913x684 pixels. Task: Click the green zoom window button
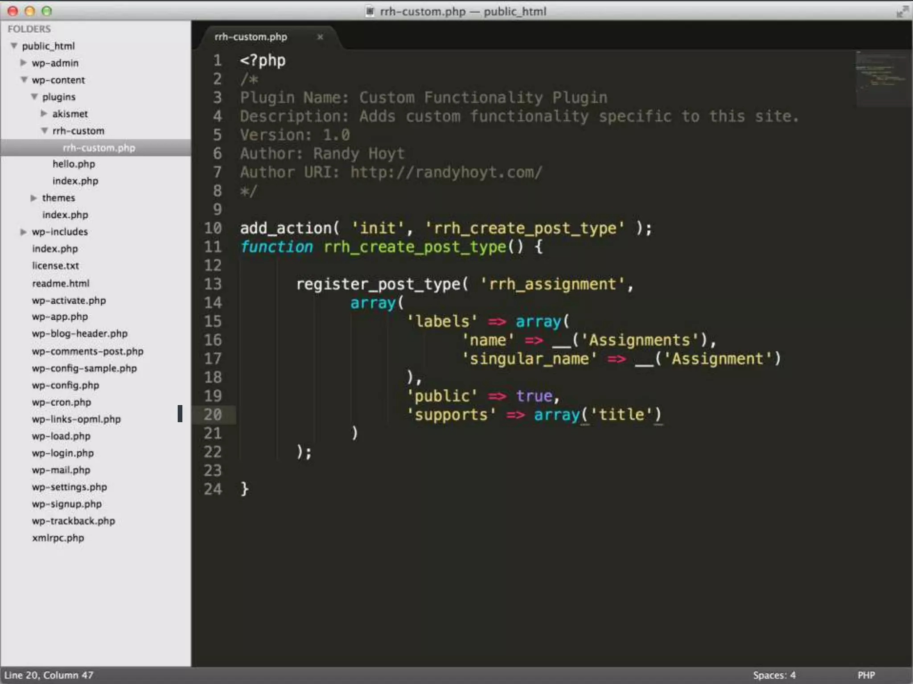pyautogui.click(x=46, y=11)
